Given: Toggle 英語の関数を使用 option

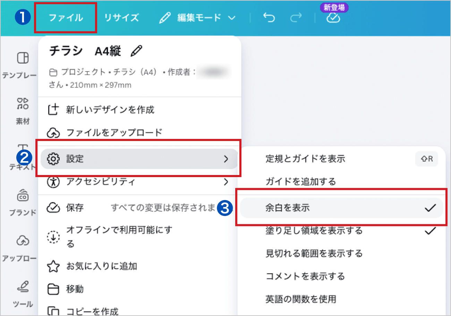Looking at the screenshot, I should (x=341, y=299).
